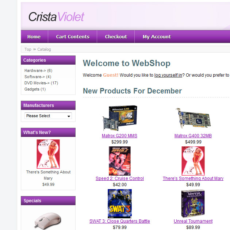Open the Cart Contents menu item

[x=73, y=37]
